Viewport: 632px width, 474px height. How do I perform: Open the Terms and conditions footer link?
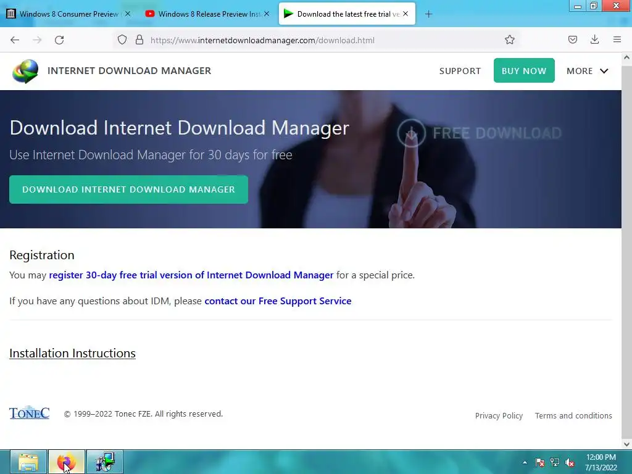pyautogui.click(x=573, y=415)
